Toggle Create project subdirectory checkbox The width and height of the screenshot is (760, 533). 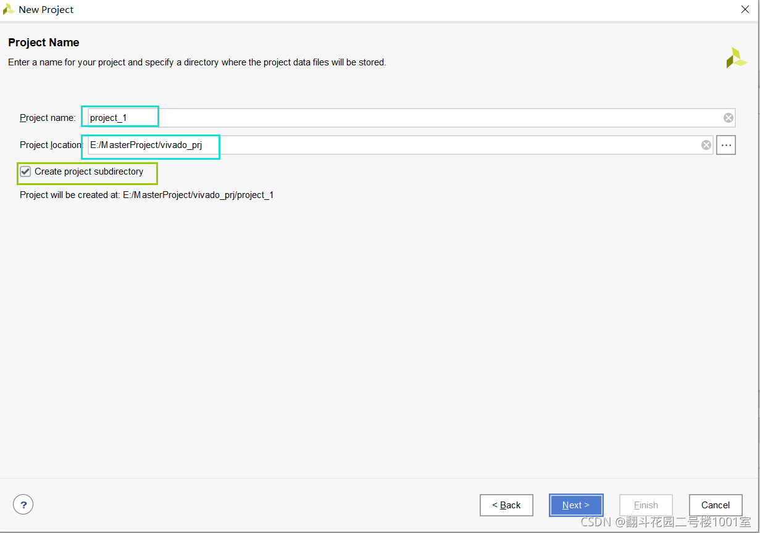[x=25, y=171]
